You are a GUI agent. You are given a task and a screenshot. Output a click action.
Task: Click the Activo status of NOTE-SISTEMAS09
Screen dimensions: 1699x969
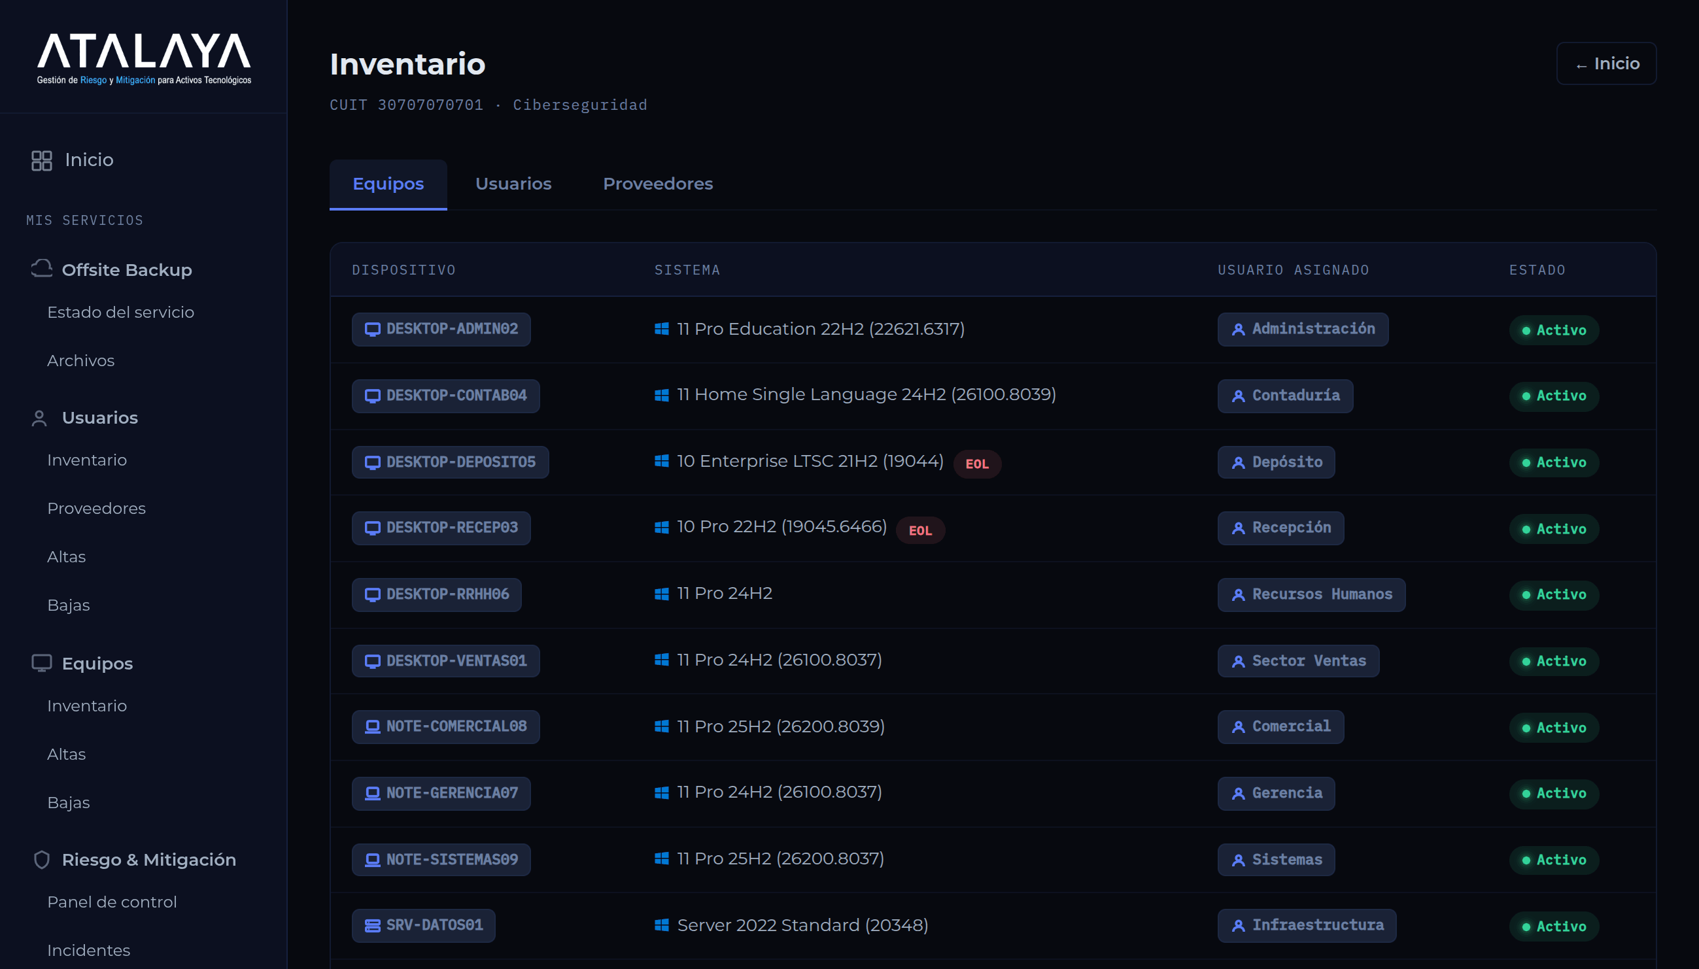coord(1554,860)
